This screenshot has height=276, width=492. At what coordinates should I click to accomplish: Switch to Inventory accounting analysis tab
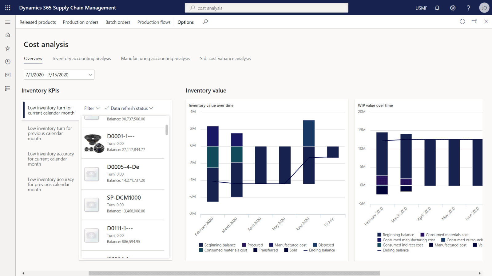coord(81,59)
